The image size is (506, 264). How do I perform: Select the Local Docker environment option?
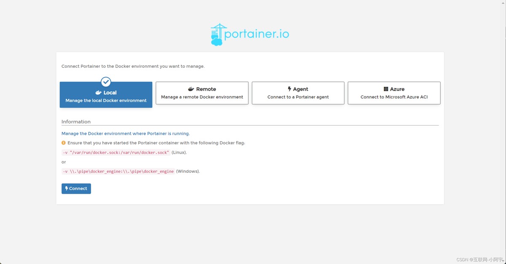[106, 95]
